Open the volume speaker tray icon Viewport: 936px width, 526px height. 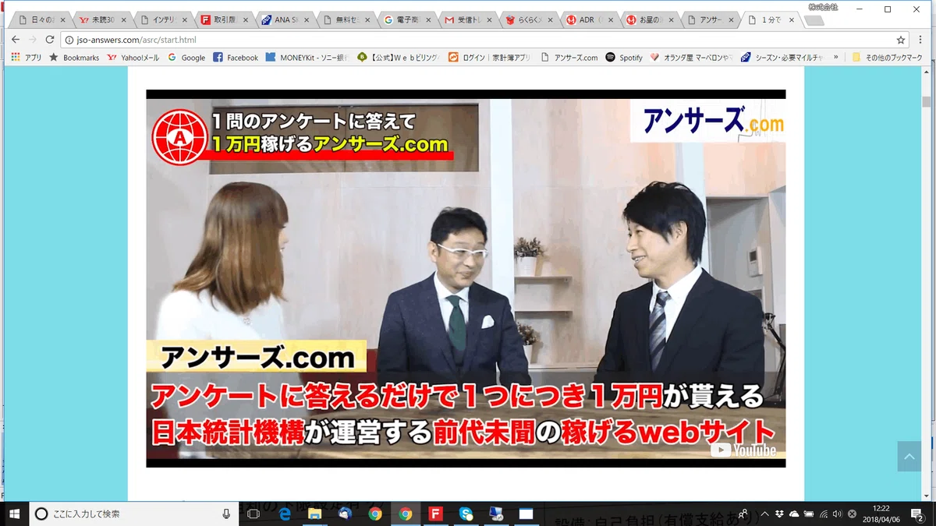click(837, 514)
